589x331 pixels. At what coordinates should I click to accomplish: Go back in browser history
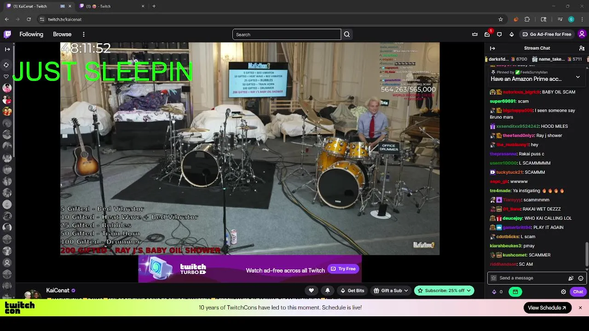(x=6, y=19)
